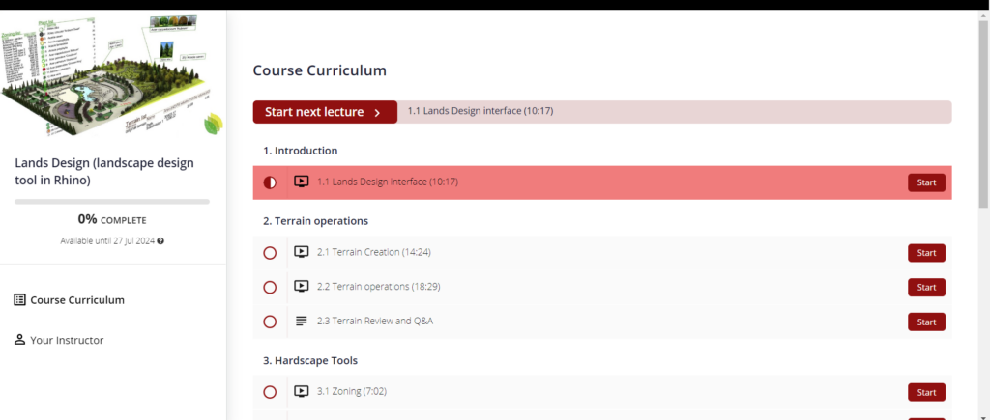Click the Course Curriculum list icon in sidebar
990x420 pixels.
tap(19, 300)
